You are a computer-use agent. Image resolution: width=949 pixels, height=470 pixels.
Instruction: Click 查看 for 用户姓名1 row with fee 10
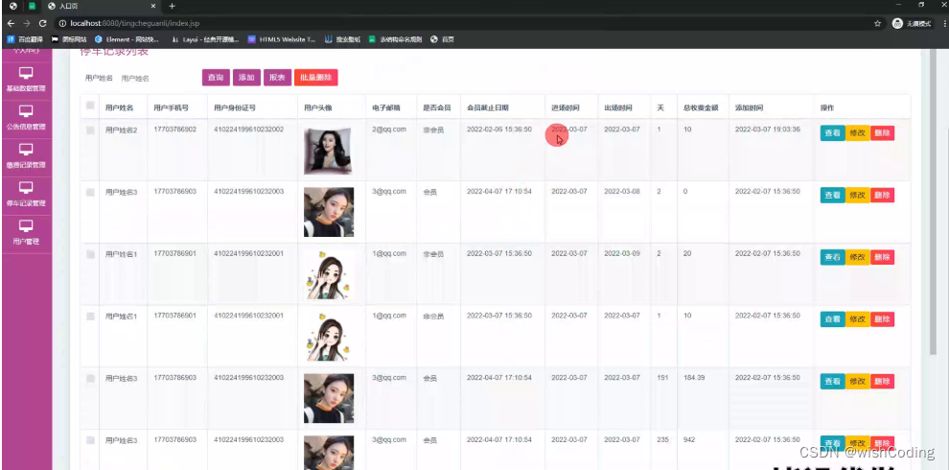(832, 319)
